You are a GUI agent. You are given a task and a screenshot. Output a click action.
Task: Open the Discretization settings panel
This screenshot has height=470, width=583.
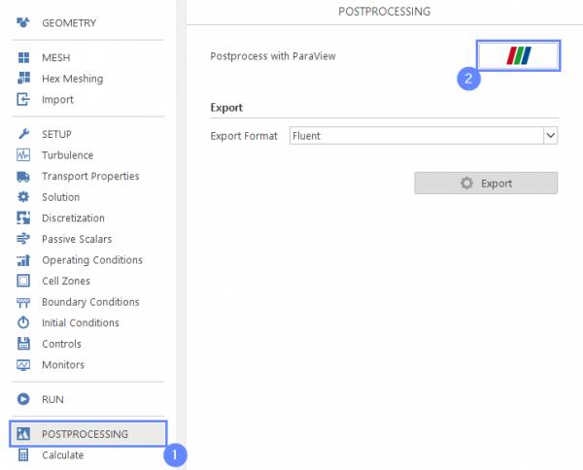click(x=73, y=218)
